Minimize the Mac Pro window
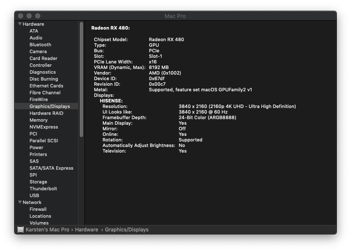Viewport: 351px width, 252px height. [29, 16]
